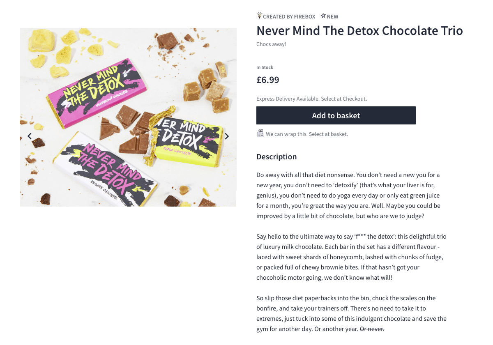Screen dimensions: 493x345
Task: Click the Select at basket gift wrap link
Action: tap(328, 134)
